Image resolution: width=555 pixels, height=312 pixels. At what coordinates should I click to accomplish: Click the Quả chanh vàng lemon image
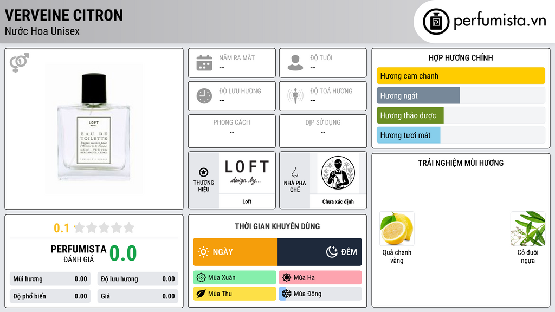point(397,229)
